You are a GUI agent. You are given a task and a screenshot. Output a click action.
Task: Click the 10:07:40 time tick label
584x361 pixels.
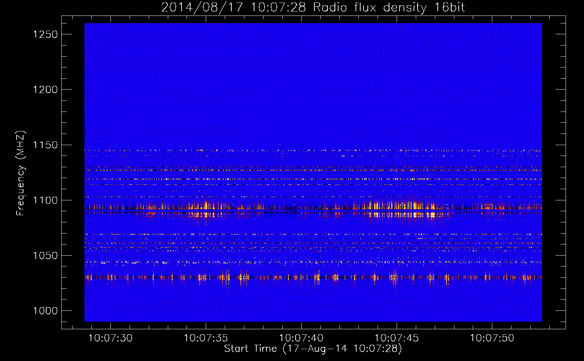coord(301,338)
